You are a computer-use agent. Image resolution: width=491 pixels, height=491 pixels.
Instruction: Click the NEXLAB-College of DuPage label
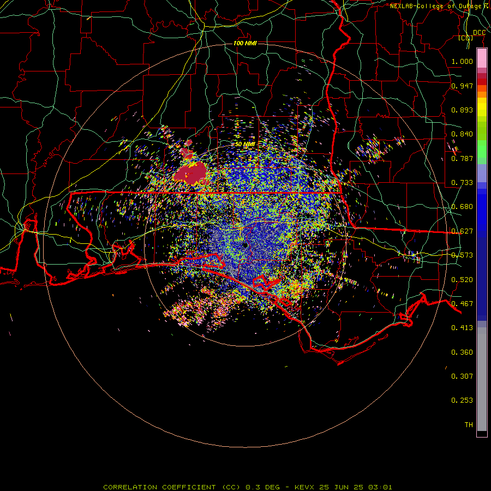pyautogui.click(x=439, y=6)
